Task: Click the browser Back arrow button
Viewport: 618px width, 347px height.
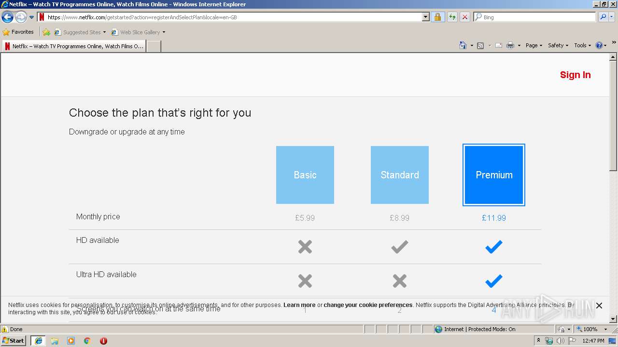Action: [x=7, y=17]
